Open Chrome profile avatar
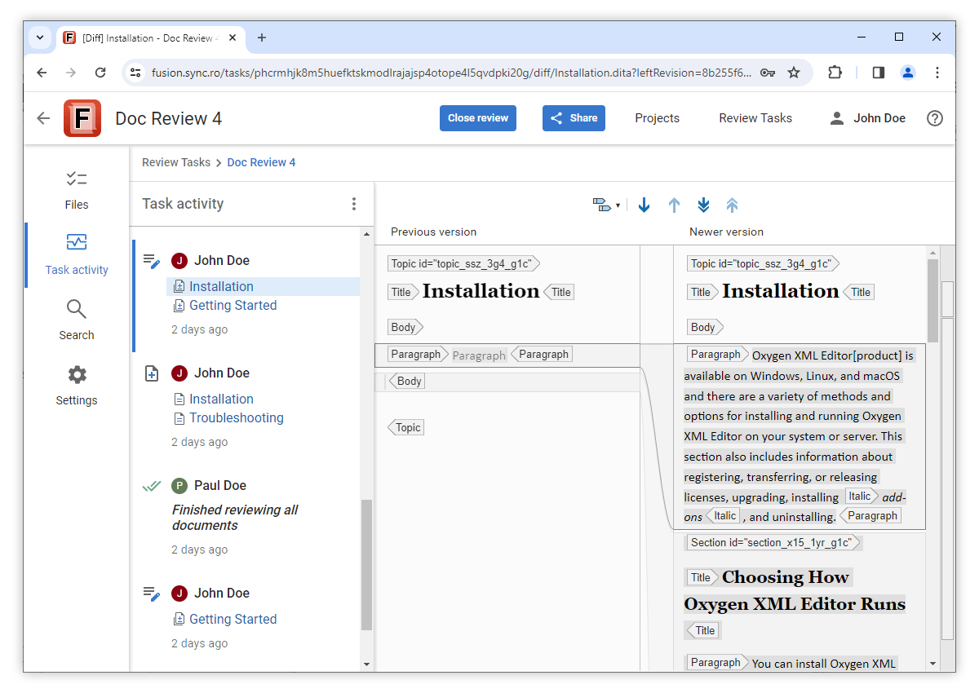The height and width of the screenshot is (693, 979). click(908, 73)
